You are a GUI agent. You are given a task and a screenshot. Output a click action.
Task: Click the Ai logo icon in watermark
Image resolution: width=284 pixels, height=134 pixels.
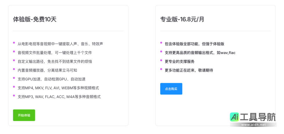pyautogui.click(x=234, y=117)
